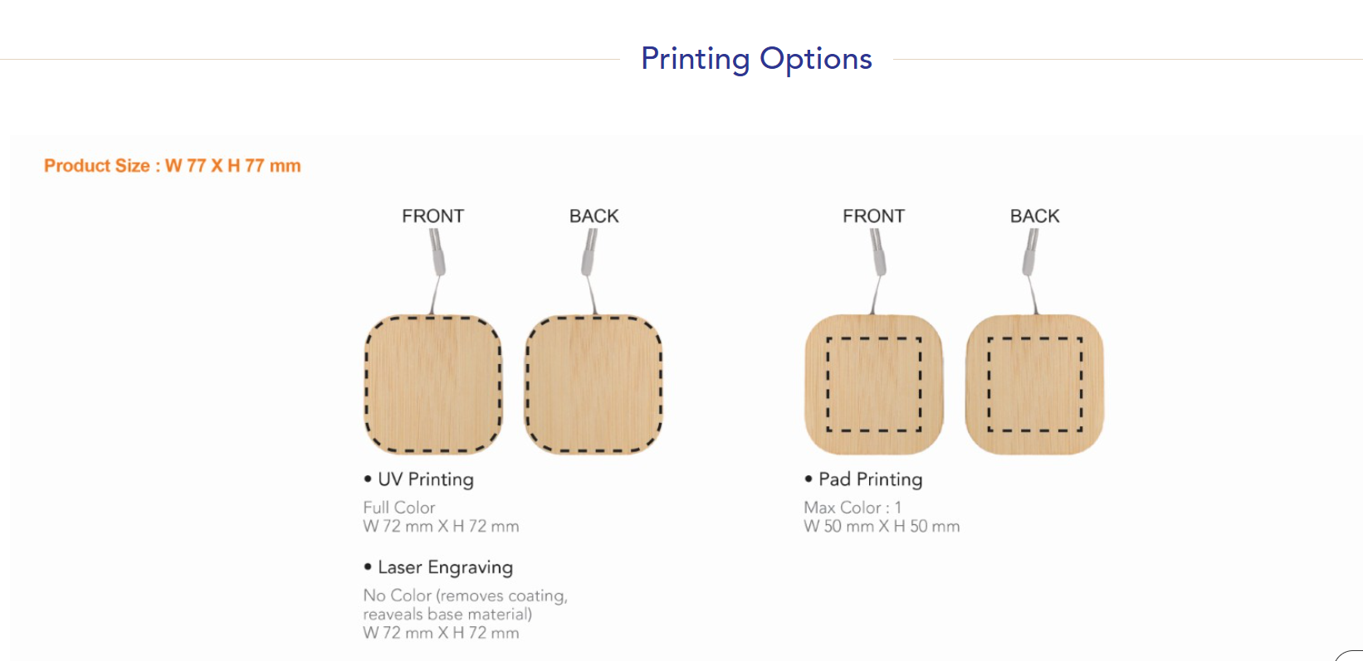The width and height of the screenshot is (1363, 661).
Task: Click the partially visible round button in the bottom corner
Action: [1352, 656]
